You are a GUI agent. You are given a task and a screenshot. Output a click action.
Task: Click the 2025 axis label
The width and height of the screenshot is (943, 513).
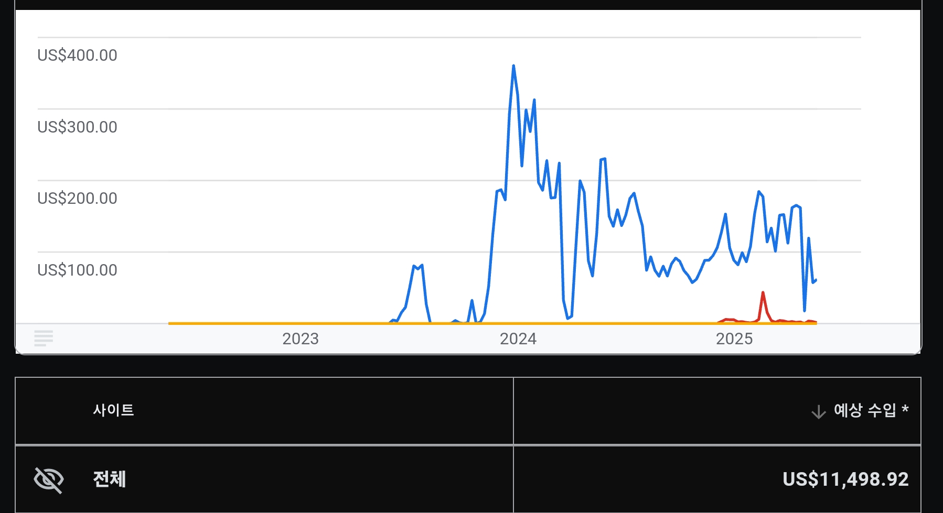tap(734, 339)
